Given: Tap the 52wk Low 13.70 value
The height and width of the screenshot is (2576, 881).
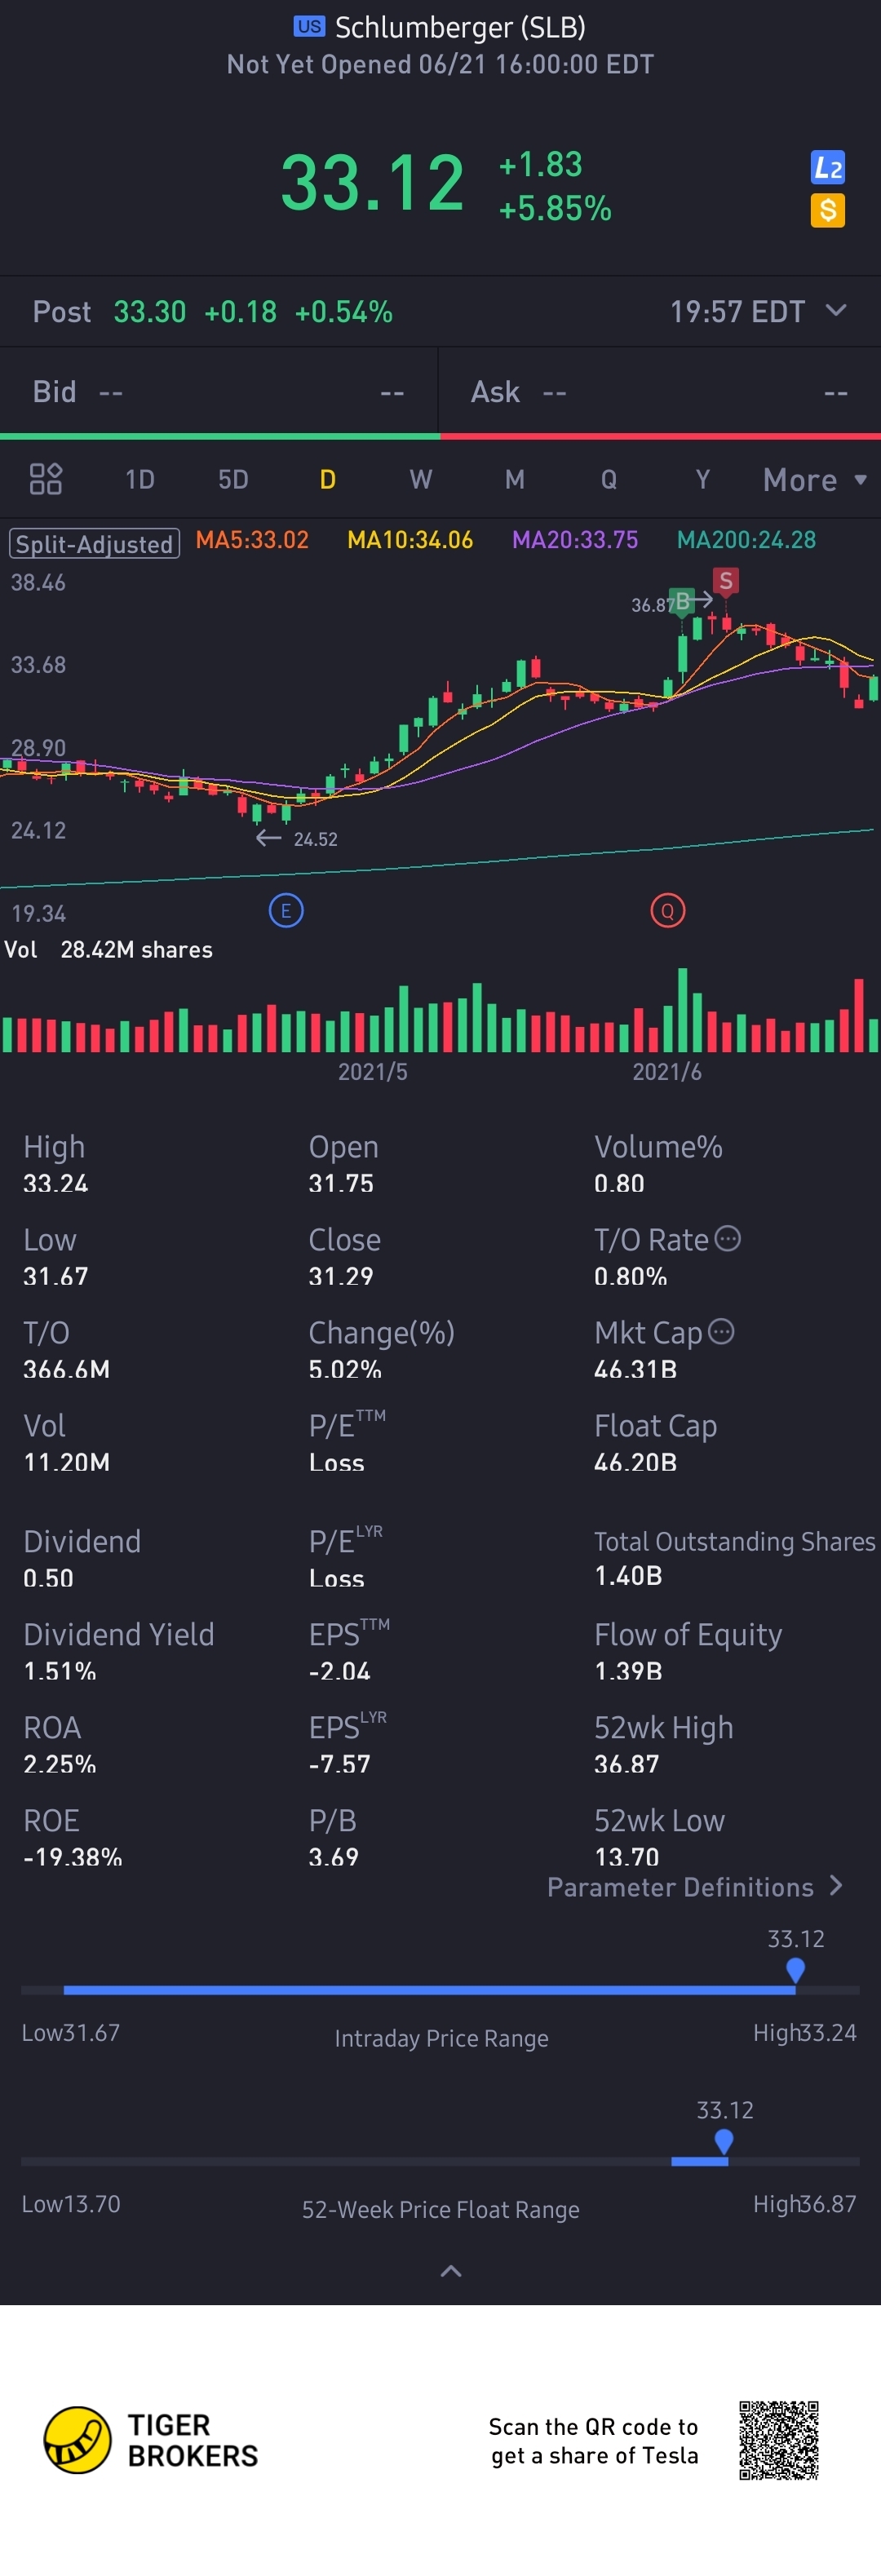Looking at the screenshot, I should [627, 1857].
